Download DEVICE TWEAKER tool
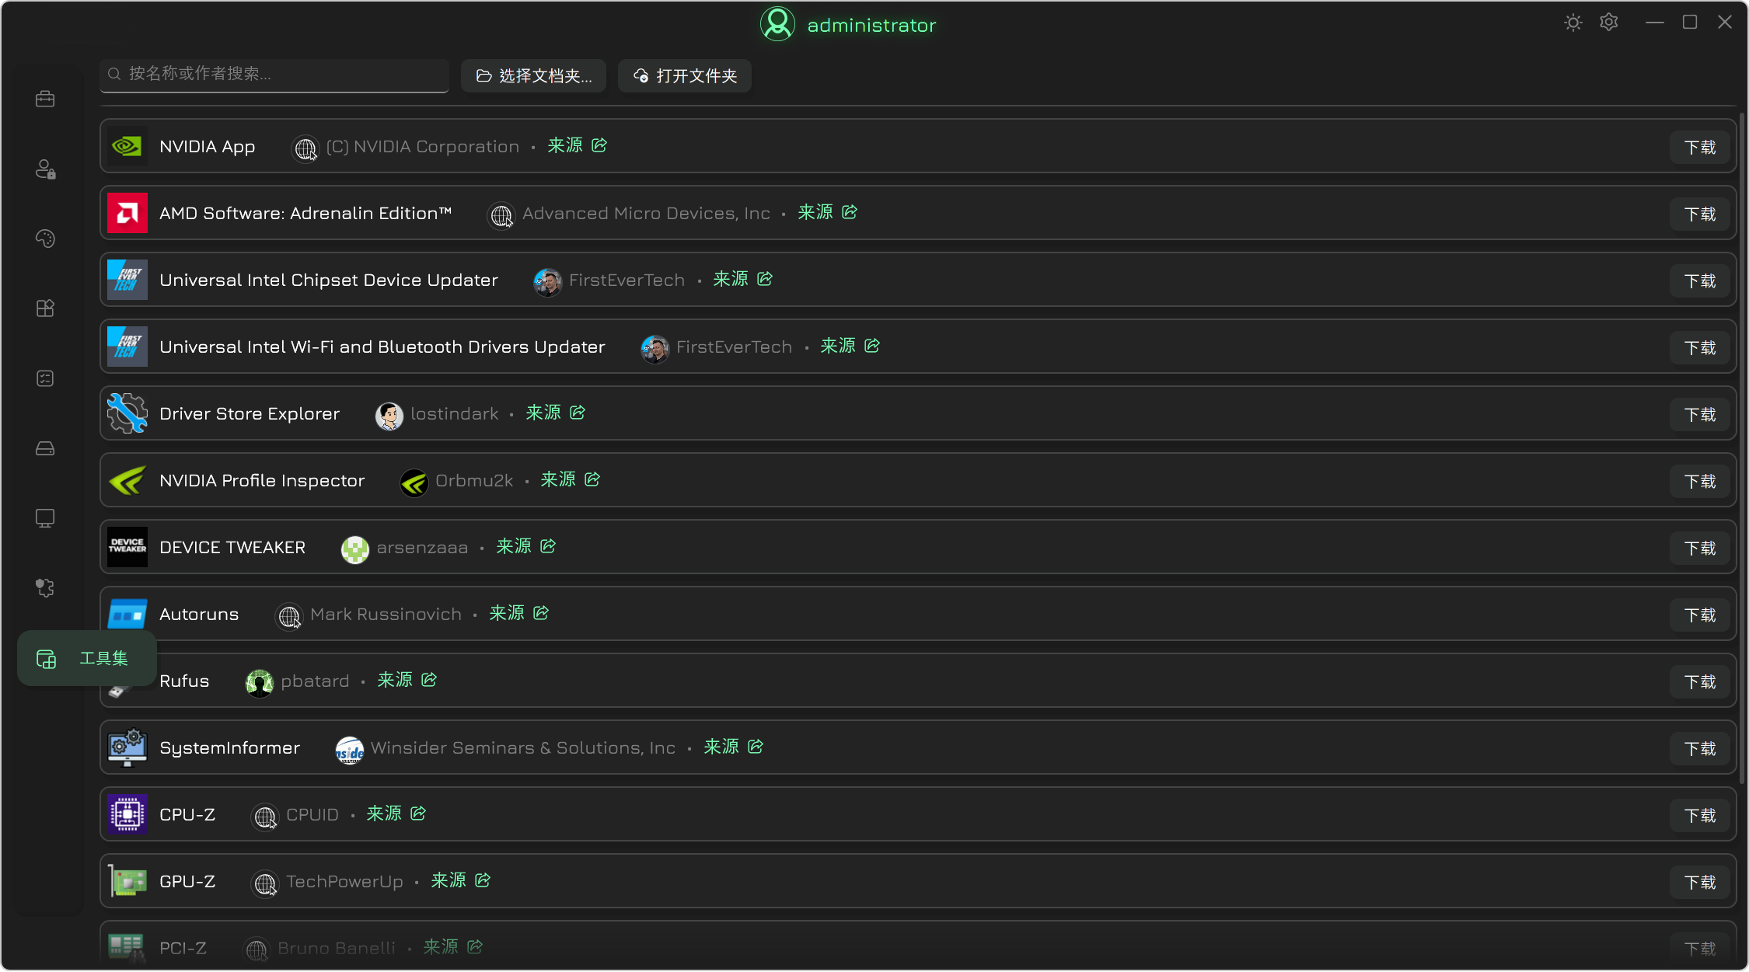The width and height of the screenshot is (1749, 972). (1699, 549)
